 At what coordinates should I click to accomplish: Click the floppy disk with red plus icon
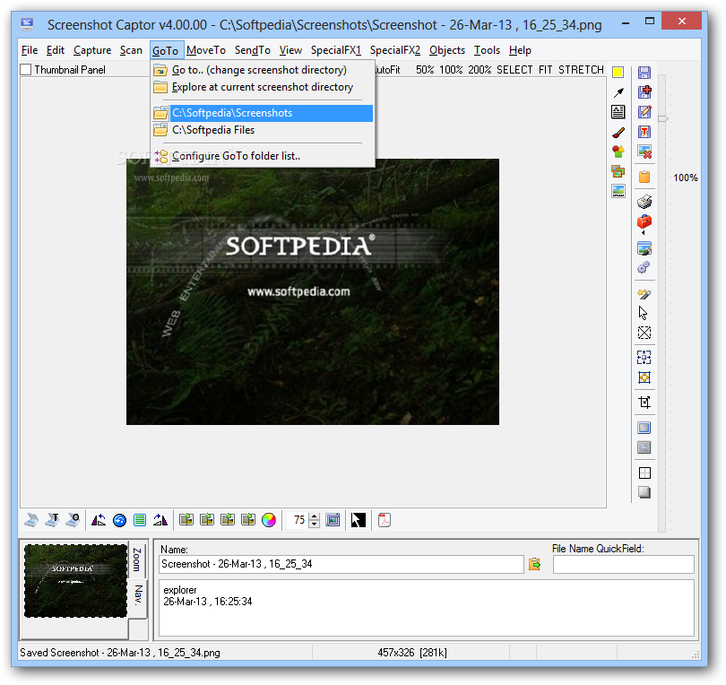tap(644, 91)
